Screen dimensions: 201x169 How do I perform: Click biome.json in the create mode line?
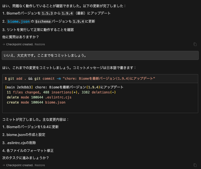[x=55, y=102]
